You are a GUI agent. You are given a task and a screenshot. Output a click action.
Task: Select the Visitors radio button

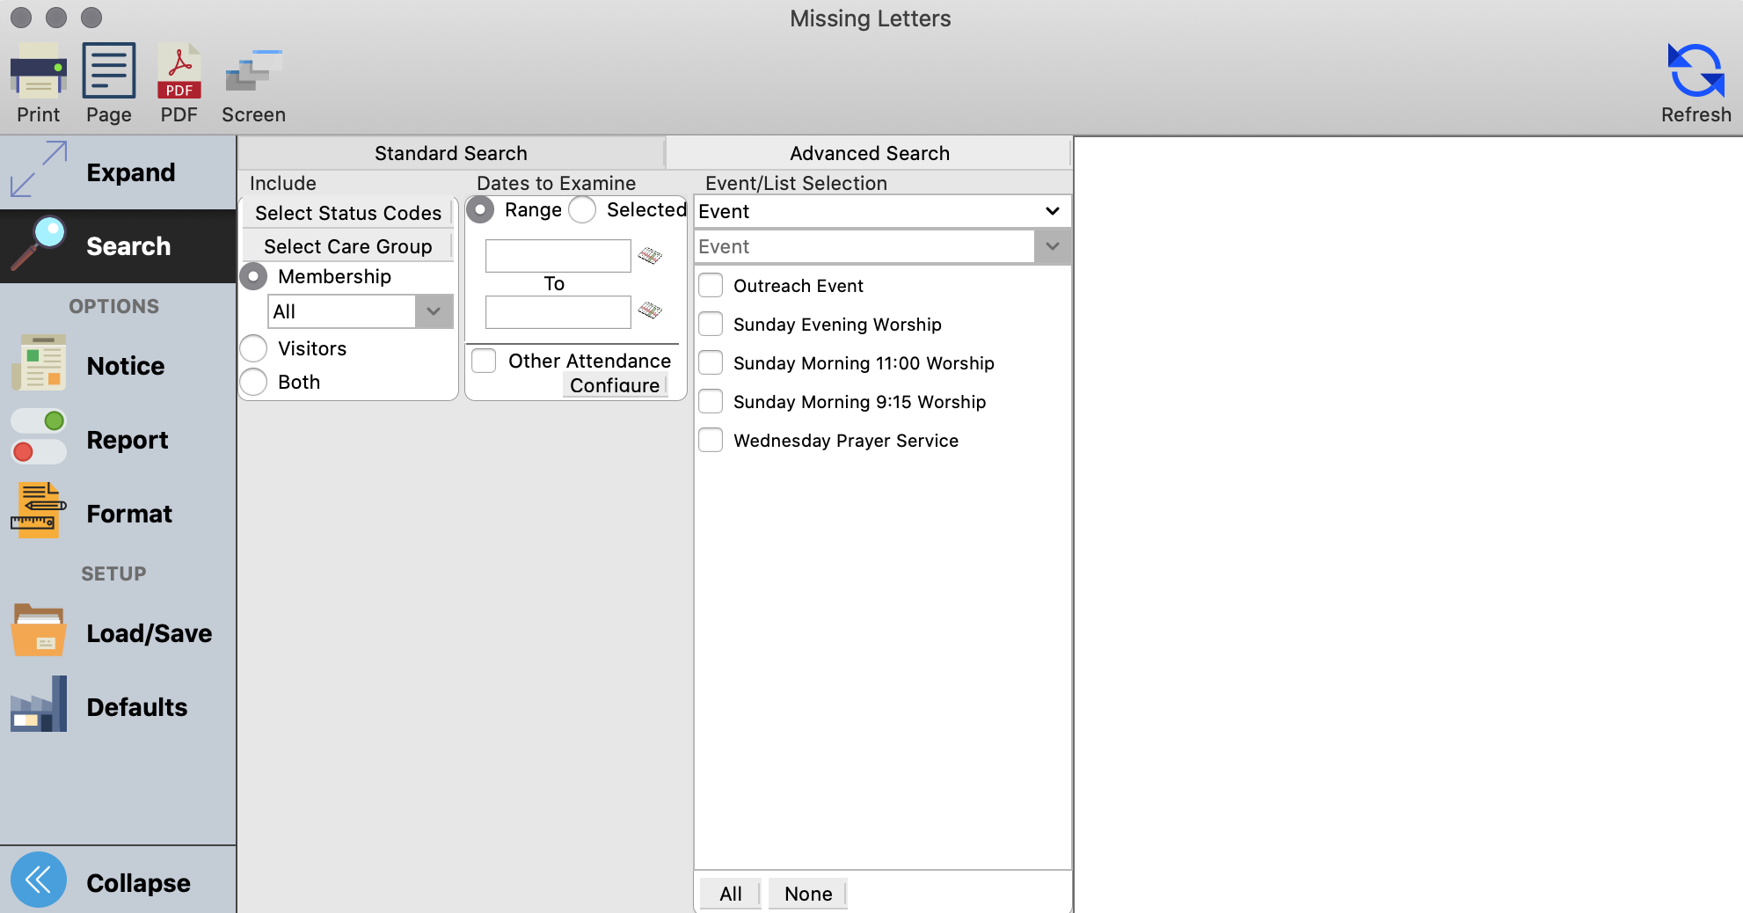tap(254, 348)
